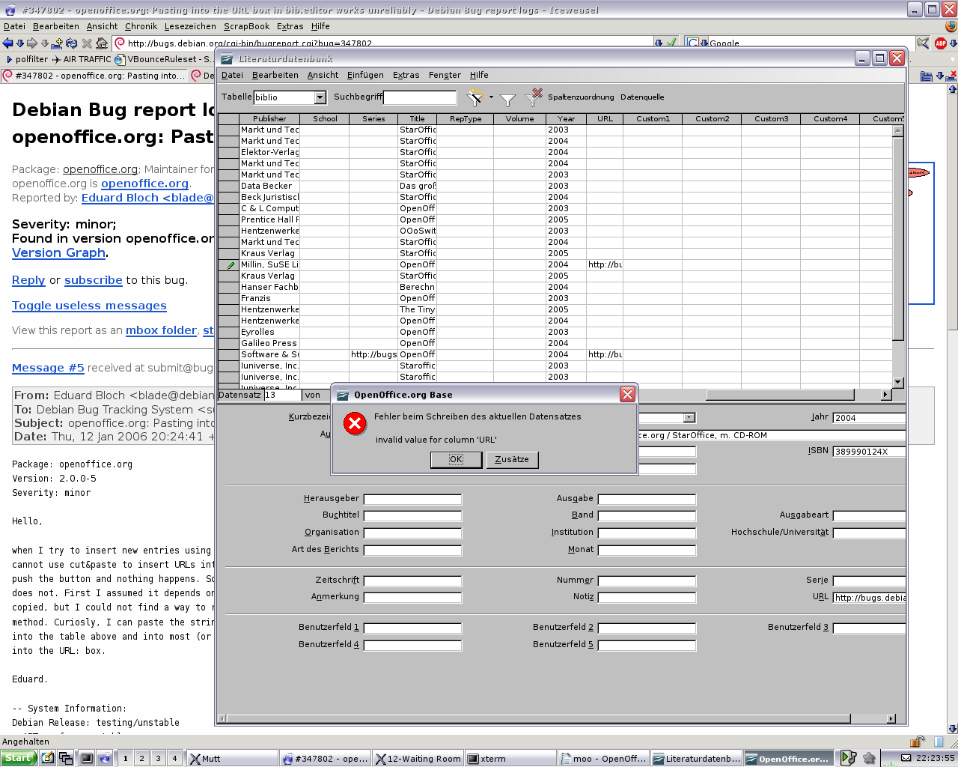Click the table horizontal scrollbar

pyautogui.click(x=780, y=395)
